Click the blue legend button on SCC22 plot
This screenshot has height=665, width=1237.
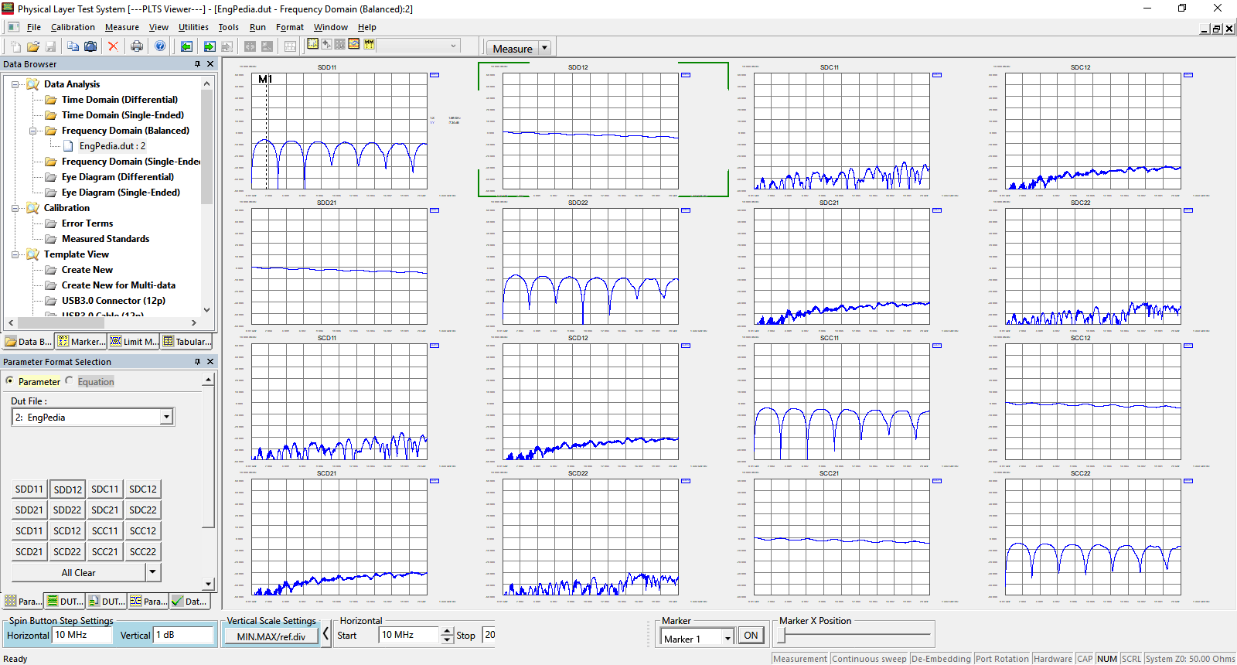[x=1188, y=481]
